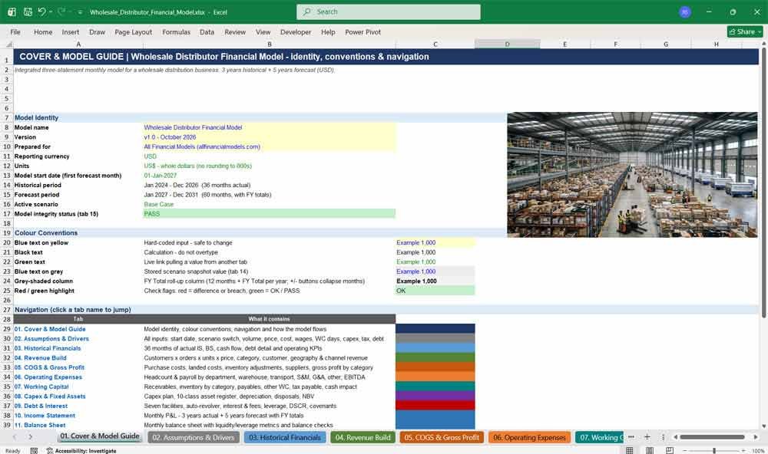Click the Search box in title bar
Image resolution: width=768 pixels, height=454 pixels.
click(x=389, y=12)
